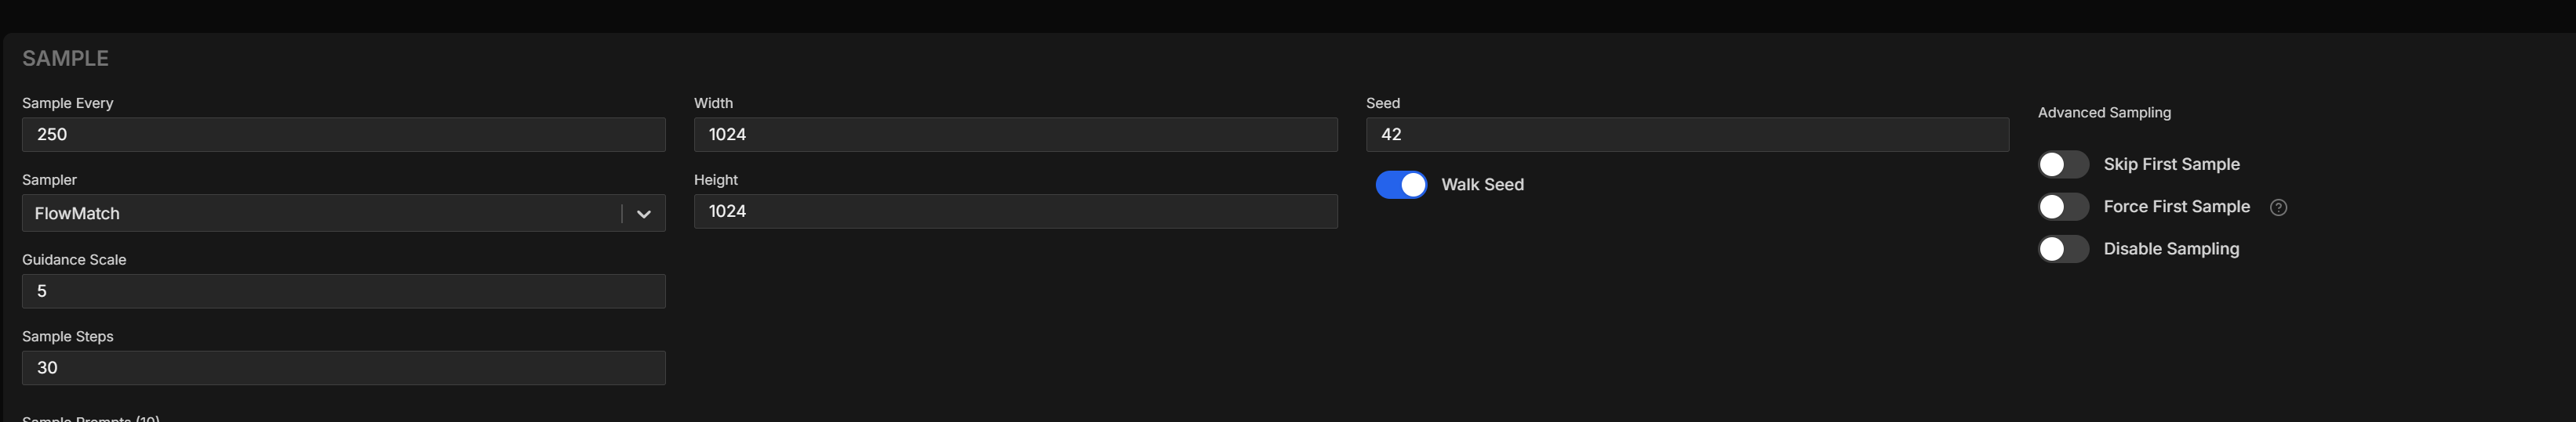Open the FlowMatch sampler dropdown
The width and height of the screenshot is (2576, 422).
[320, 214]
